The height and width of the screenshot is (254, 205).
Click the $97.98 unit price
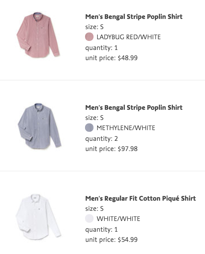tap(128, 149)
